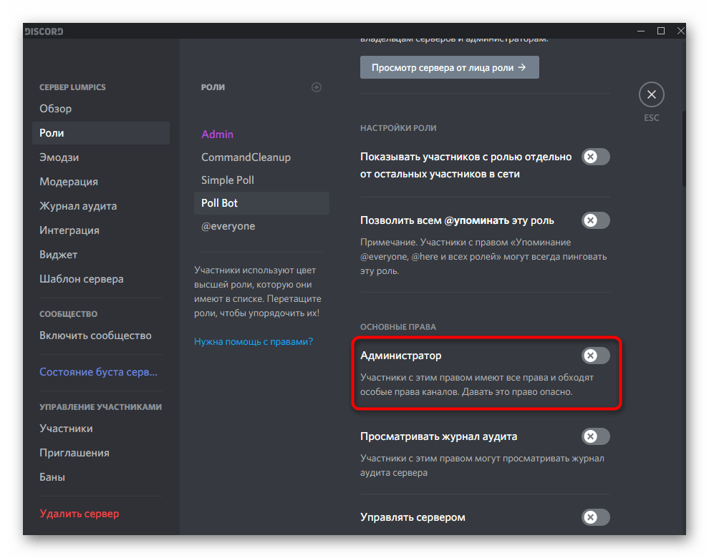This screenshot has width=709, height=558.
Task: Click the settings page scrollbar
Action: 684,149
